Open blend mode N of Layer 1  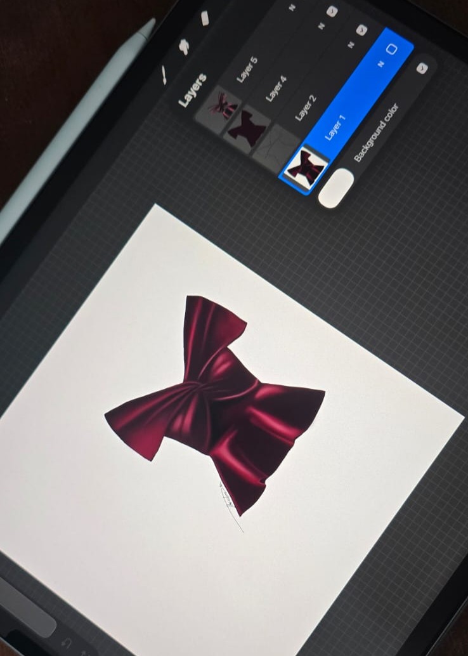(380, 63)
